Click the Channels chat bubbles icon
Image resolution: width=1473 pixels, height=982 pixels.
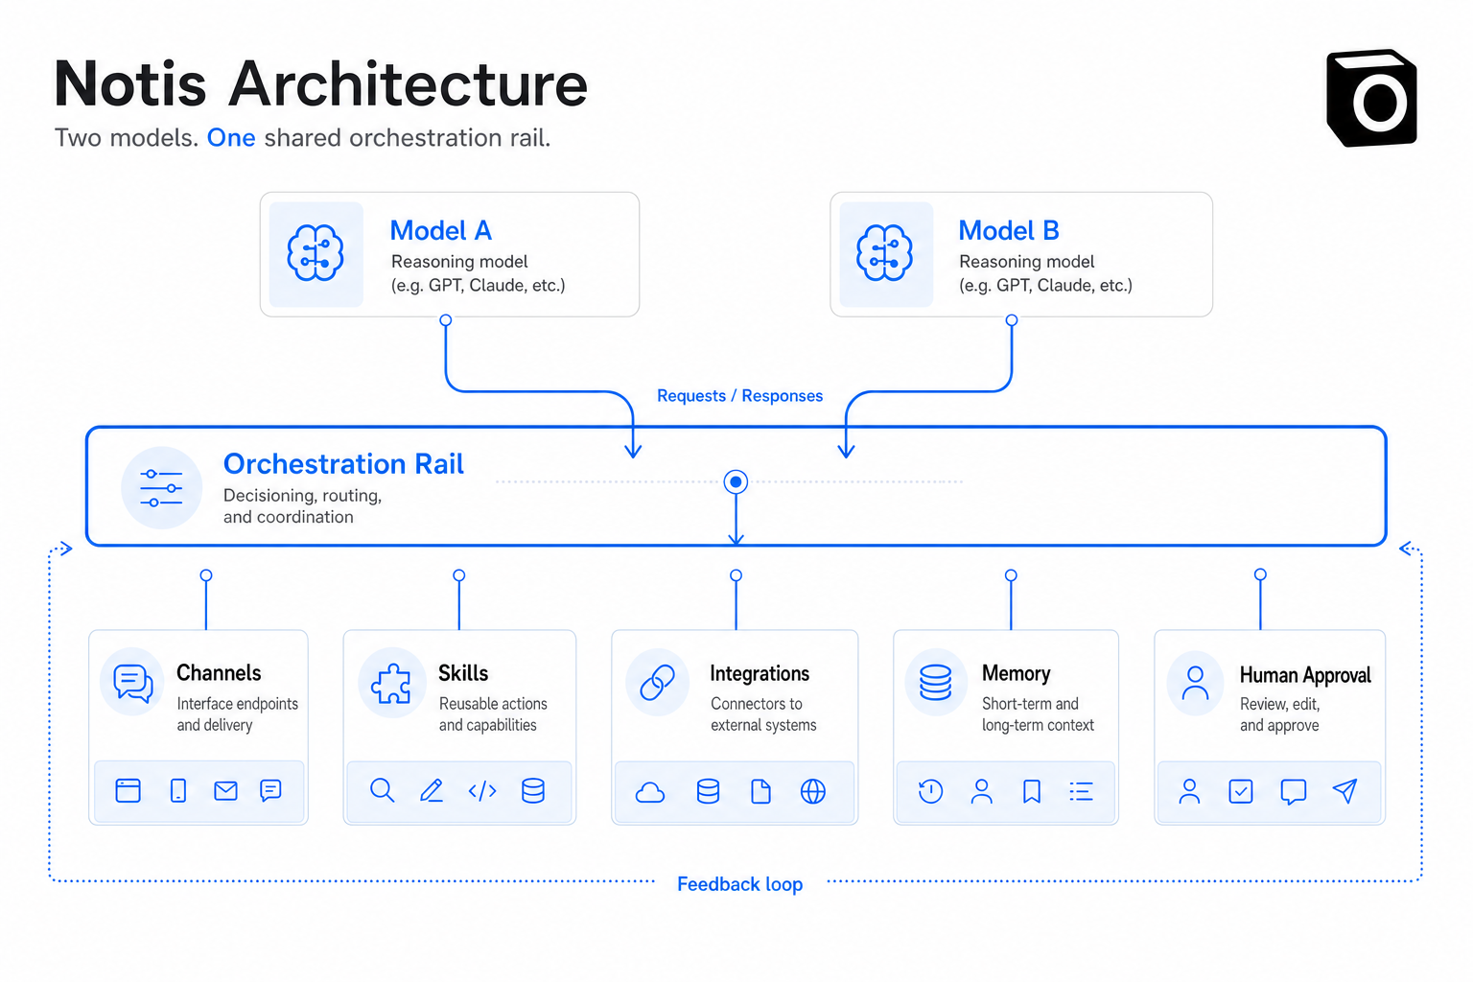click(x=132, y=683)
